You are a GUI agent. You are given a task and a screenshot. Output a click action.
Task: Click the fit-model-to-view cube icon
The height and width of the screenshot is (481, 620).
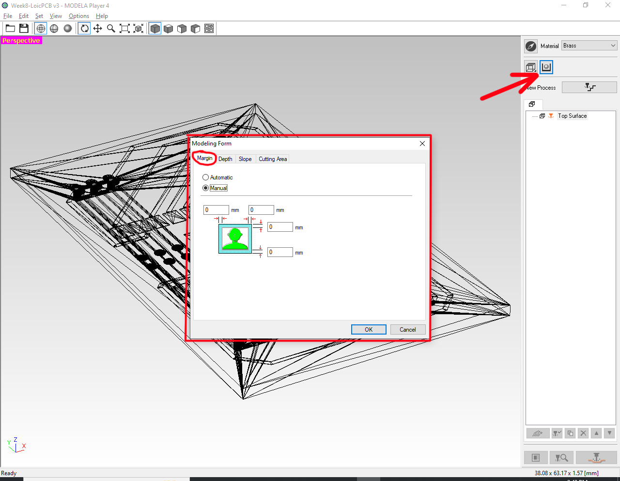pos(139,28)
